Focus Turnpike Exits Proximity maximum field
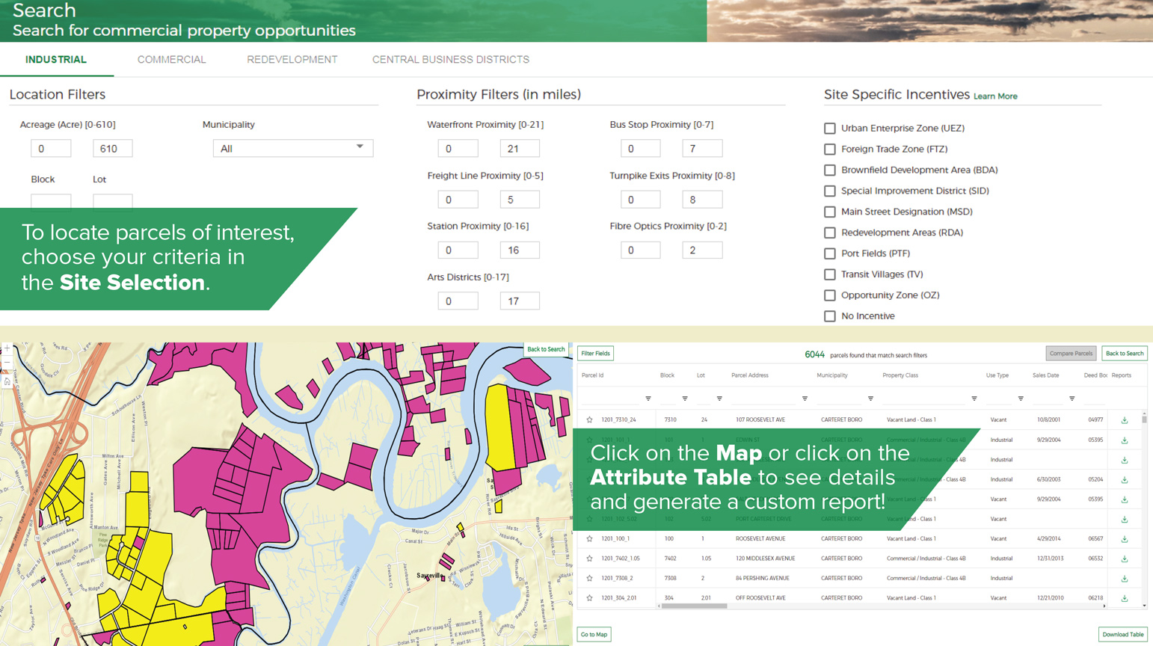The image size is (1153, 646). click(x=702, y=199)
